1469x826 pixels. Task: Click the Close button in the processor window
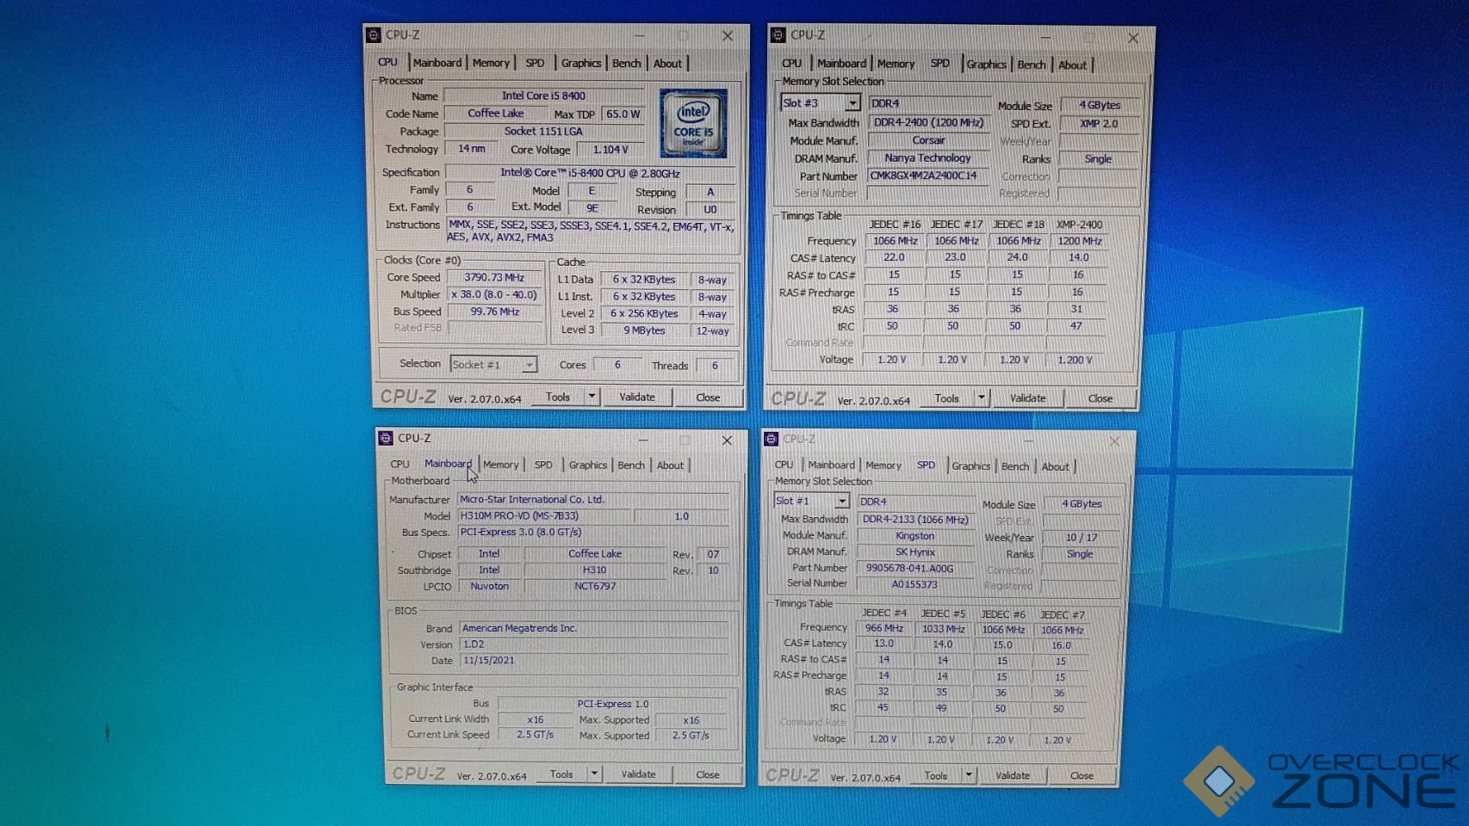(708, 398)
